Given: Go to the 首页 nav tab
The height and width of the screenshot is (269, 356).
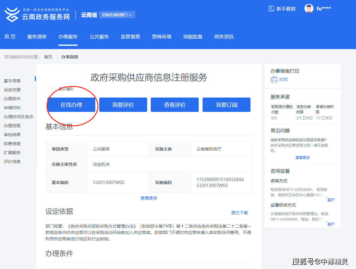Looking at the screenshot, I should 10,37.
